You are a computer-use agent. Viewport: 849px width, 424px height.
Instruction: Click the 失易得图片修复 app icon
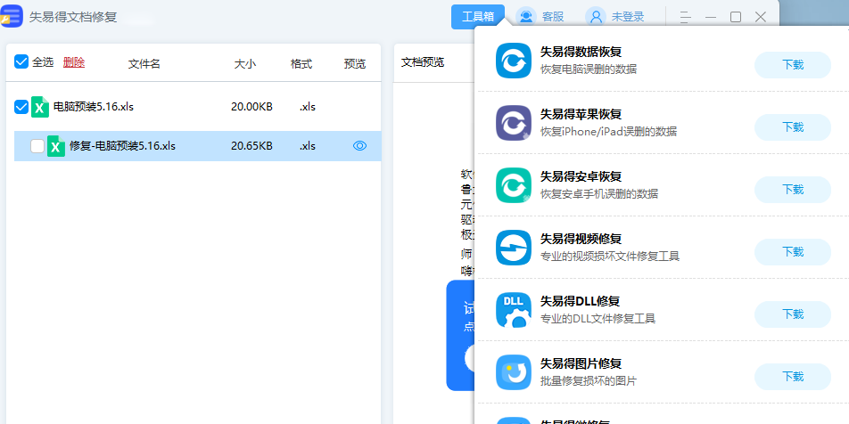[514, 372]
